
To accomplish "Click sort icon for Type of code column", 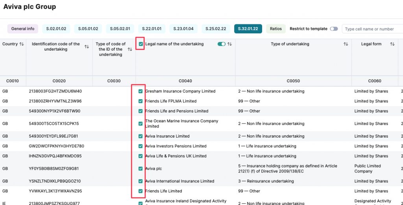I will [x=129, y=49].
